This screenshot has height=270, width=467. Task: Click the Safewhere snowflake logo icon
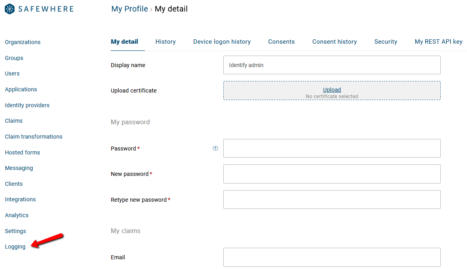tap(10, 9)
